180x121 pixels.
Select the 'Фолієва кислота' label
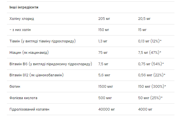coord(23,98)
